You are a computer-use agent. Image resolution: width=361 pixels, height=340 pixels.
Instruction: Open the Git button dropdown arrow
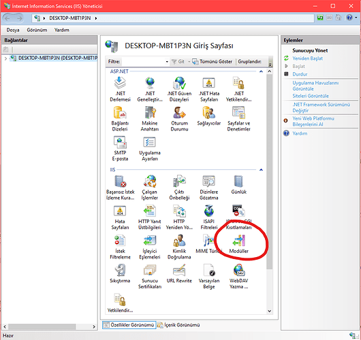click(189, 62)
